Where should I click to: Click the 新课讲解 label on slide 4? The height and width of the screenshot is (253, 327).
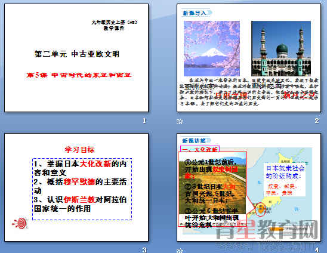click(194, 141)
